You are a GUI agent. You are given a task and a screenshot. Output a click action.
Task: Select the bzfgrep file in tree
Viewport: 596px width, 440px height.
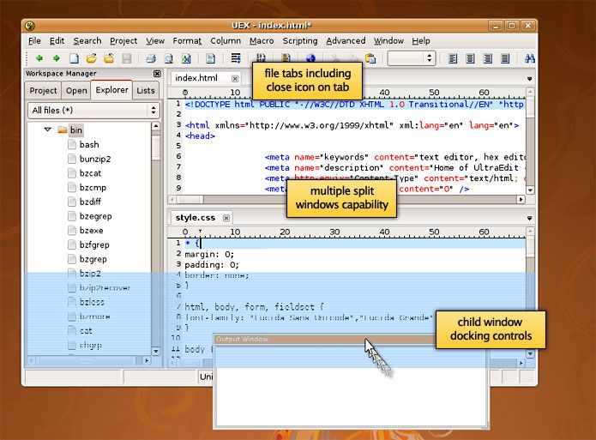pyautogui.click(x=94, y=245)
